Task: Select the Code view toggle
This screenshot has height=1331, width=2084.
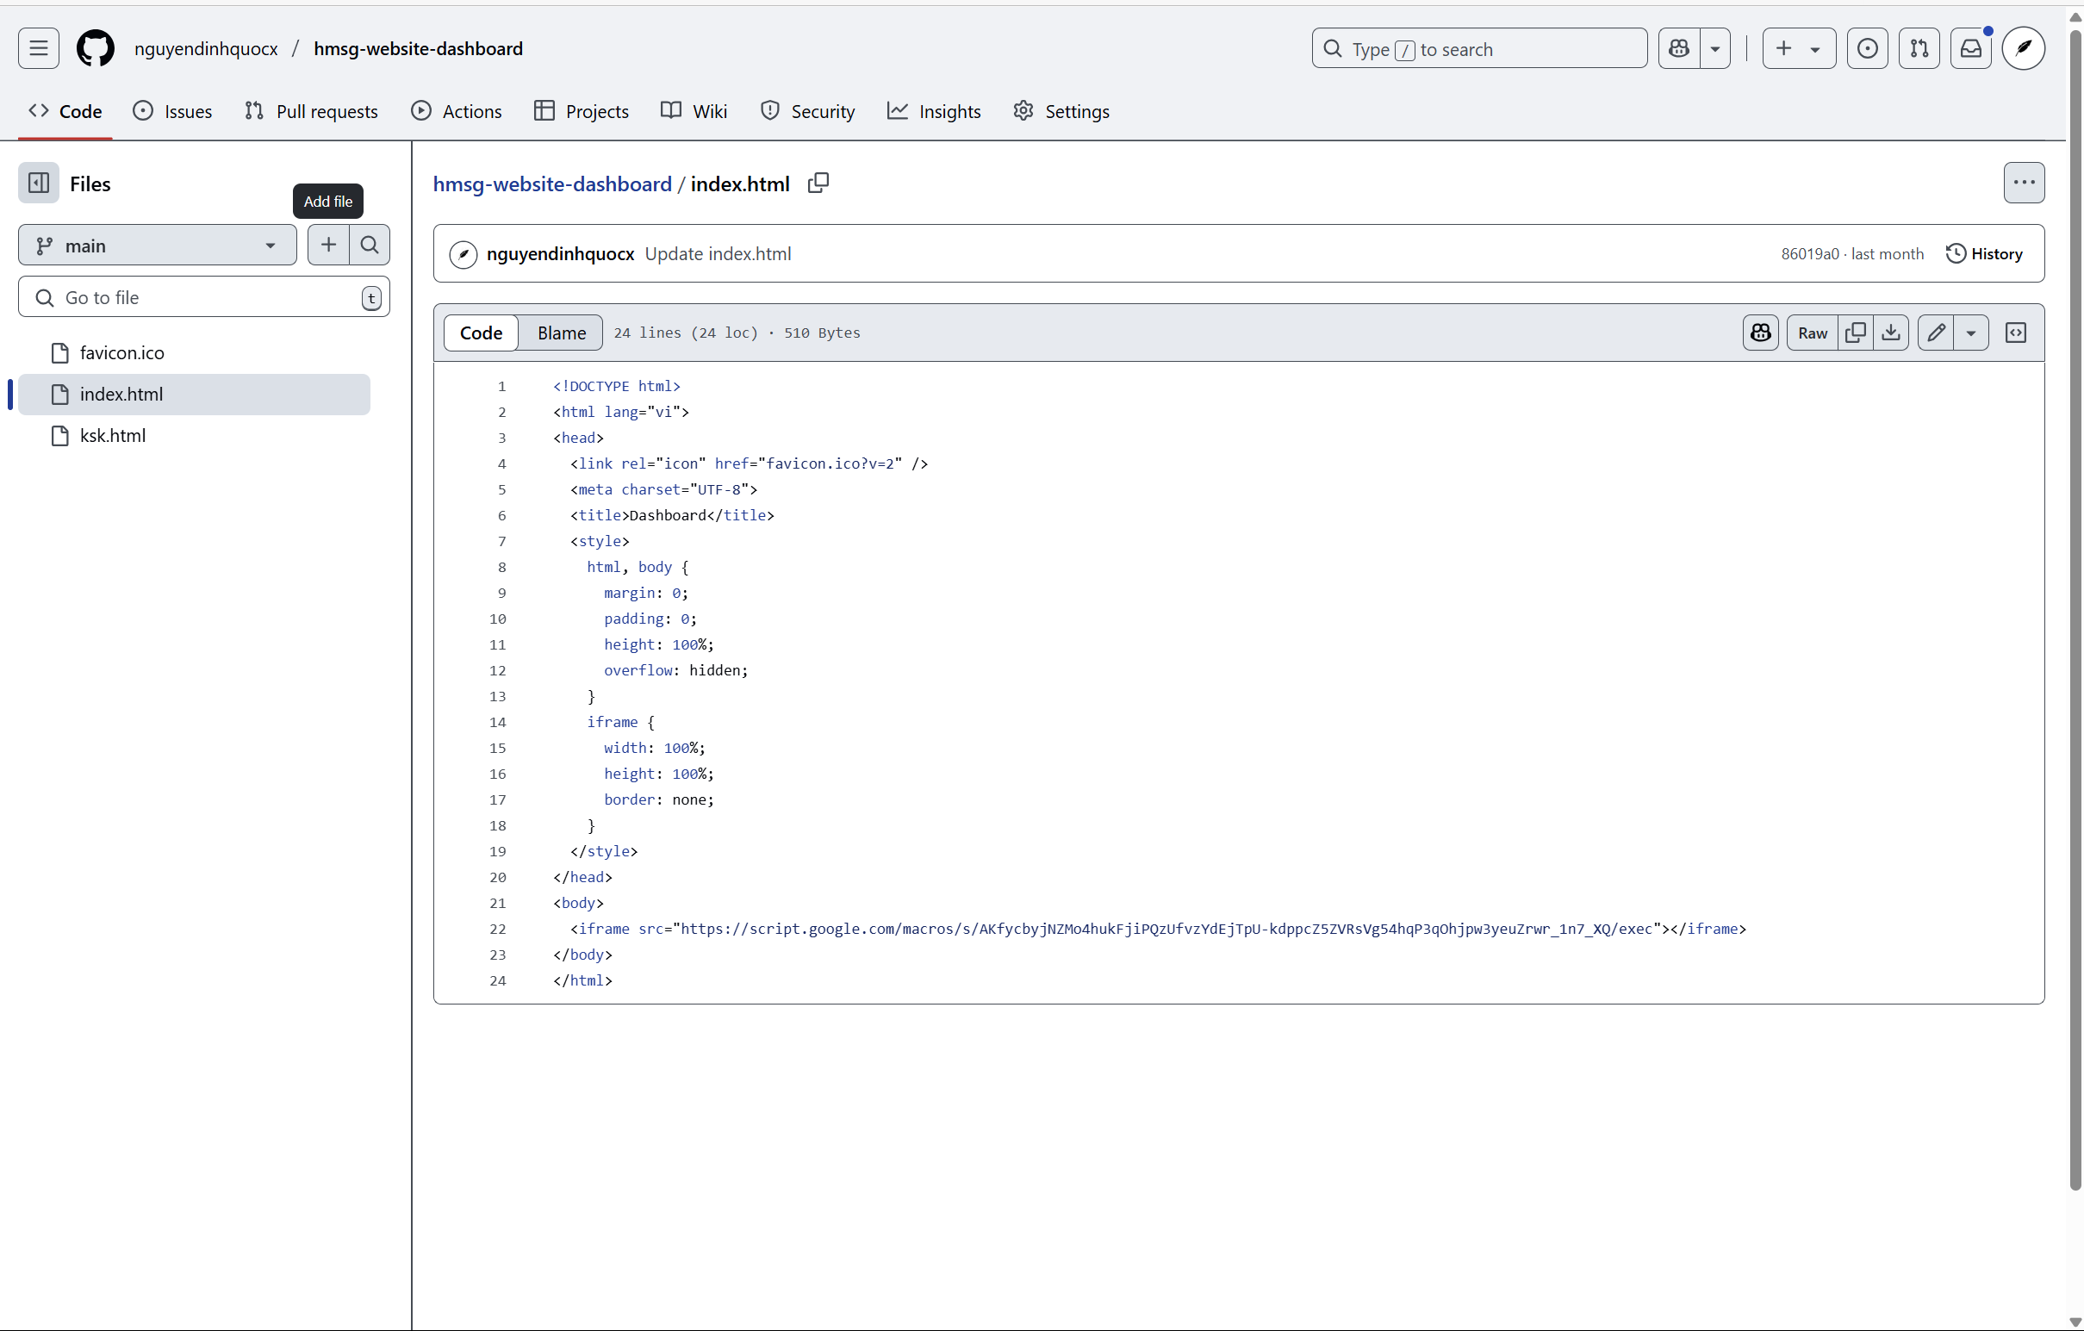Action: (482, 333)
